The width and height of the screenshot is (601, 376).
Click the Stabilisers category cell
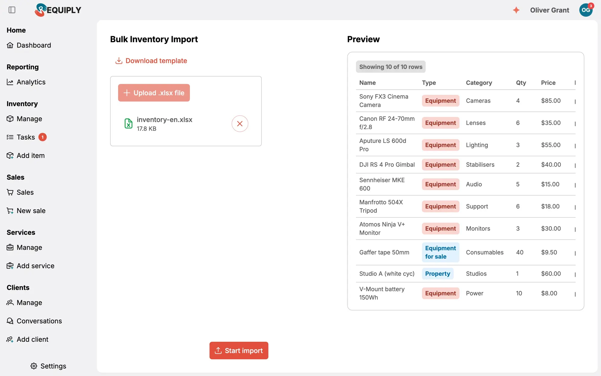click(480, 165)
